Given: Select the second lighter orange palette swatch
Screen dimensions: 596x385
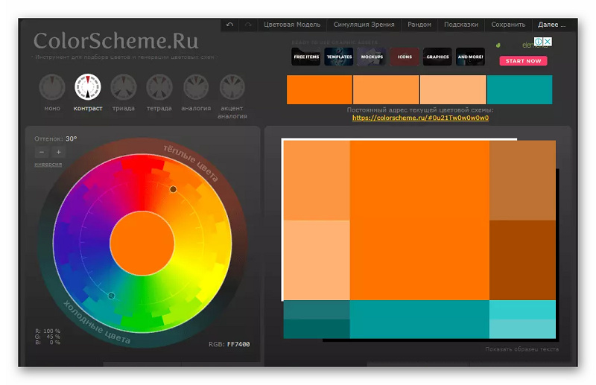Looking at the screenshot, I should [386, 89].
